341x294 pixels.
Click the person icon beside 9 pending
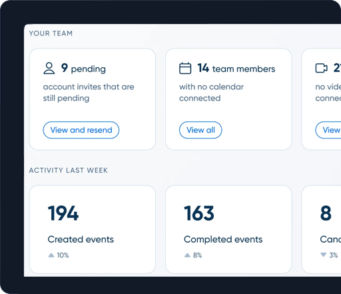(49, 68)
